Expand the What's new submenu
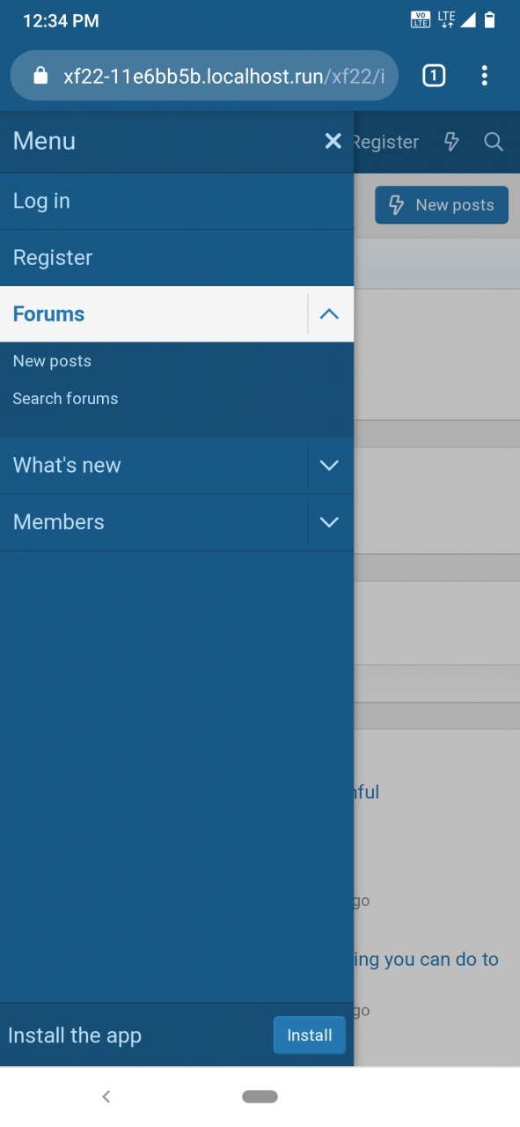520x1127 pixels. pyautogui.click(x=330, y=466)
